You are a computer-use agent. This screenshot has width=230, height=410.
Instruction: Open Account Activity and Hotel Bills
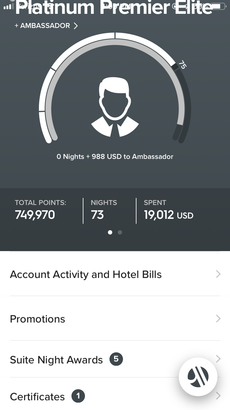click(x=86, y=274)
